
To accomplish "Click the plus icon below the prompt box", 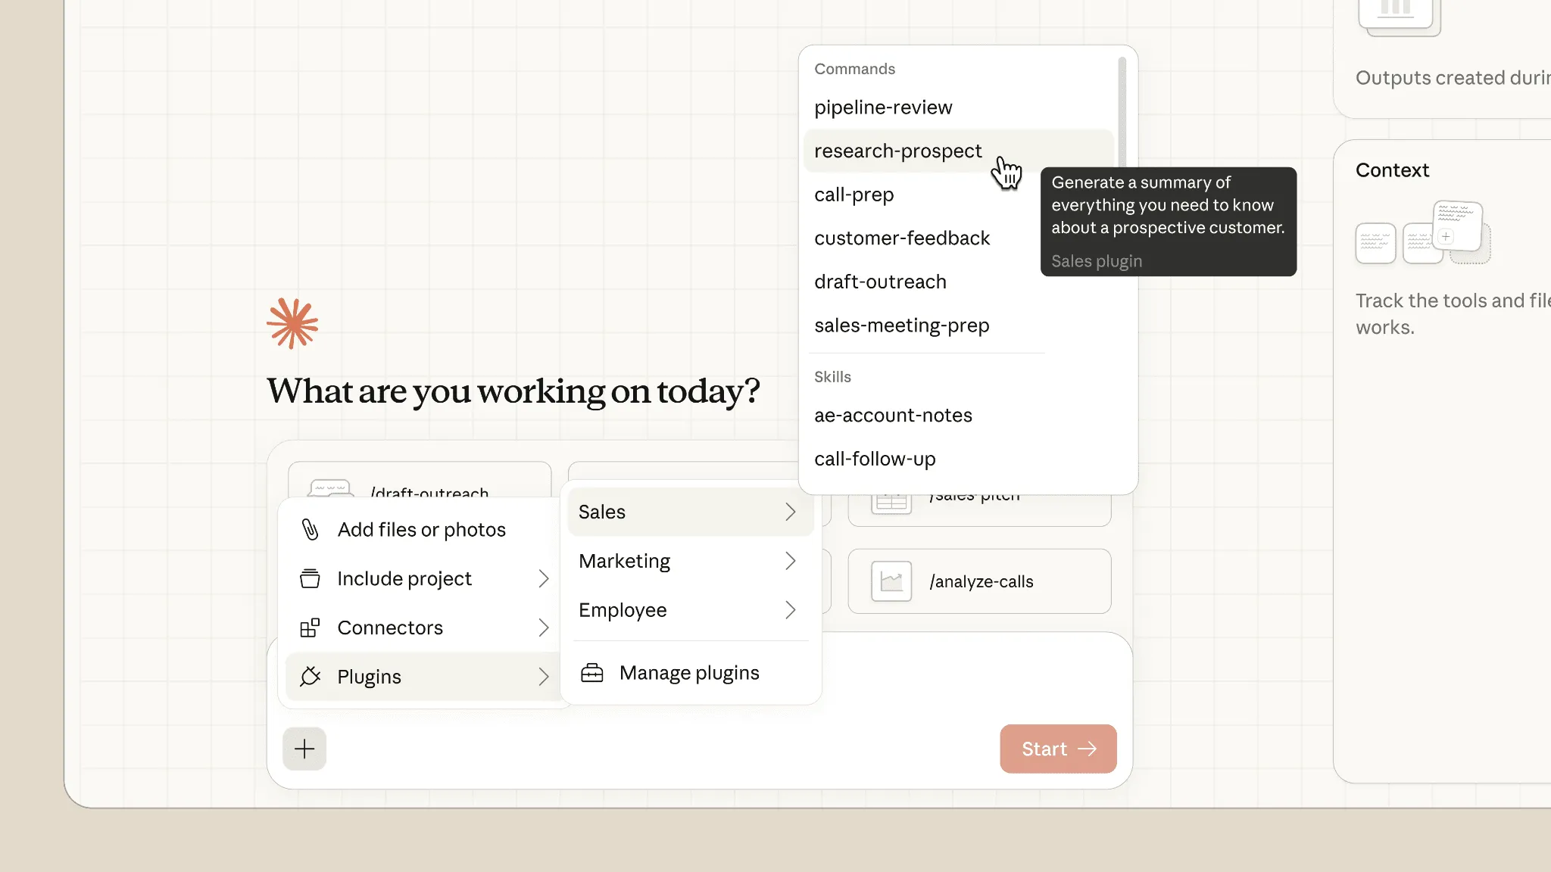I will point(304,748).
